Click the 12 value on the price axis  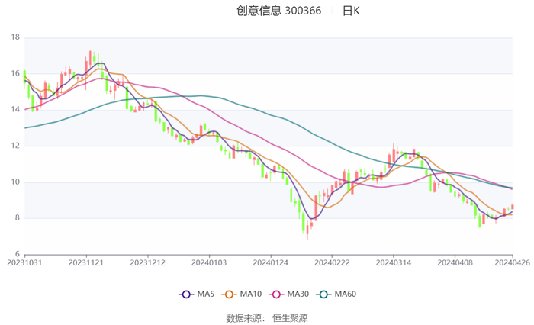(14, 146)
